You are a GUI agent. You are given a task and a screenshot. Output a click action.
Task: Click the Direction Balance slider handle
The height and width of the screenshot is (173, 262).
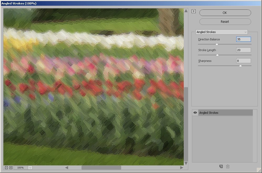(x=217, y=44)
